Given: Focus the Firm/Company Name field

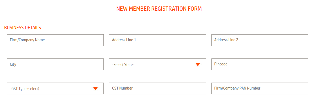Looking at the screenshot, I should (x=55, y=40).
